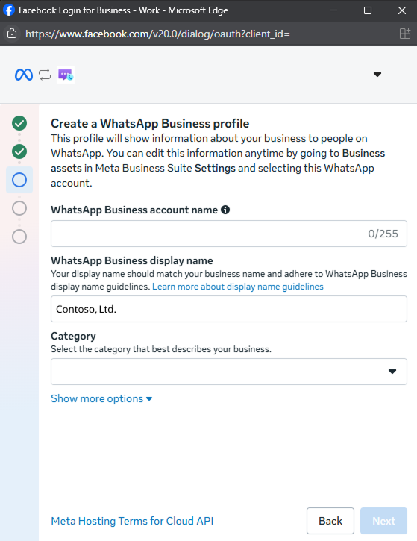This screenshot has height=541, width=417.
Task: Click the Back button
Action: [330, 521]
